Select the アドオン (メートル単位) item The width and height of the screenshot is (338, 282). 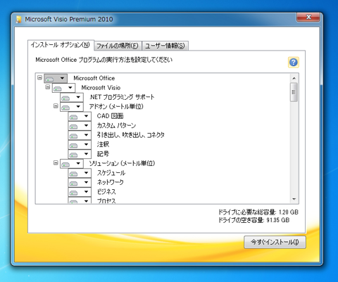(x=116, y=107)
